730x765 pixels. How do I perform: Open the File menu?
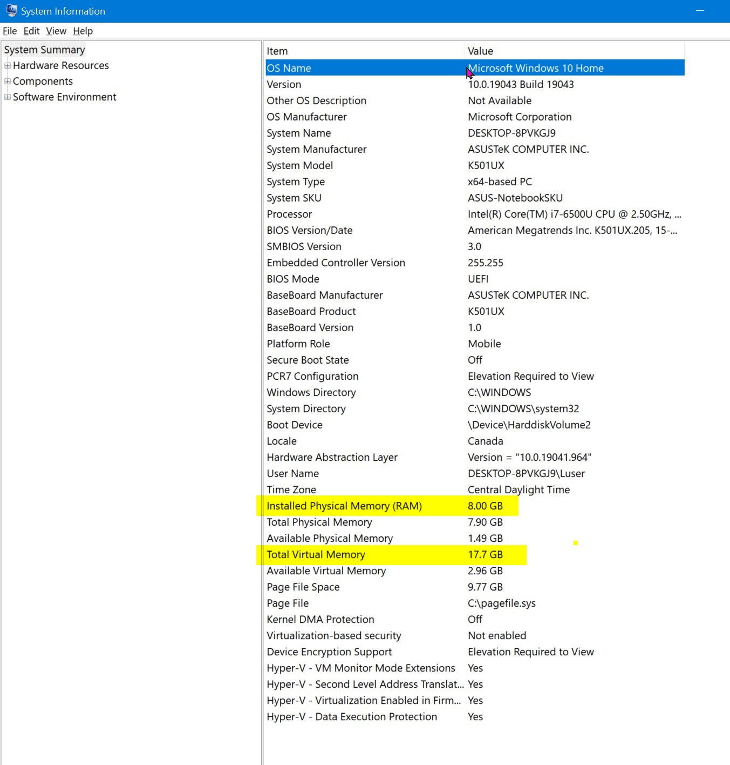pos(10,31)
